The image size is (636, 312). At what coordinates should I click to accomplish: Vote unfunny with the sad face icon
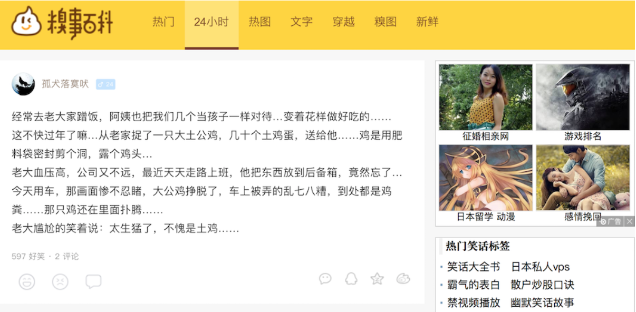pyautogui.click(x=60, y=282)
